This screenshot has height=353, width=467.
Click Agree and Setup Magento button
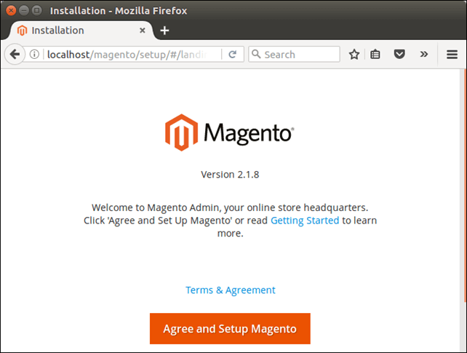230,328
